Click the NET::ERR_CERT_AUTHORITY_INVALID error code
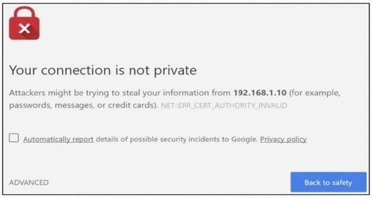 (x=224, y=105)
